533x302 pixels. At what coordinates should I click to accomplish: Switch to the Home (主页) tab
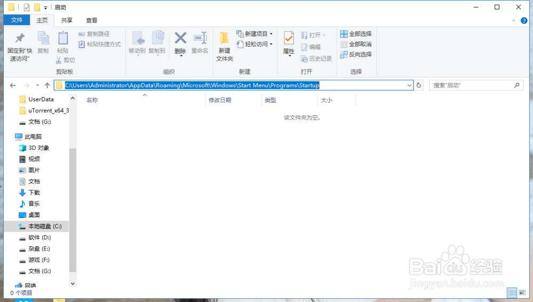(42, 20)
